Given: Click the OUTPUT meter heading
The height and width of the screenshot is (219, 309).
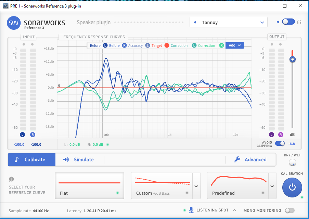Looking at the screenshot, I should (x=277, y=37).
